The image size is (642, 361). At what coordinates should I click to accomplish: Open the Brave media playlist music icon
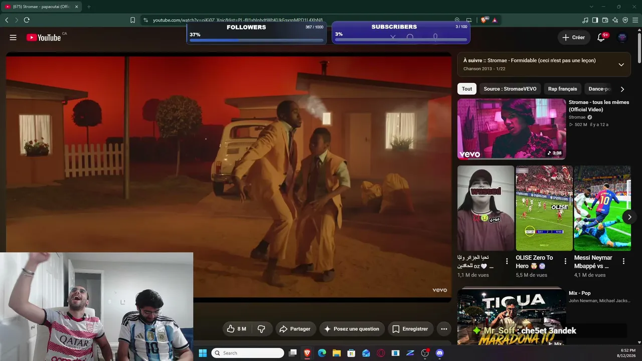coord(585,20)
